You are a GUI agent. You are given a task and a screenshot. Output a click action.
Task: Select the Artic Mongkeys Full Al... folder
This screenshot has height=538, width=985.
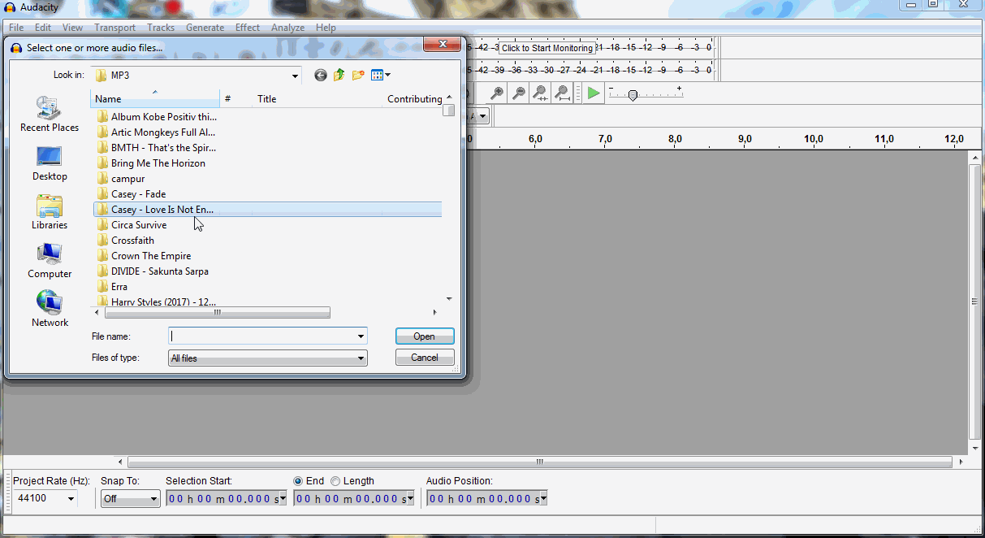click(x=156, y=132)
